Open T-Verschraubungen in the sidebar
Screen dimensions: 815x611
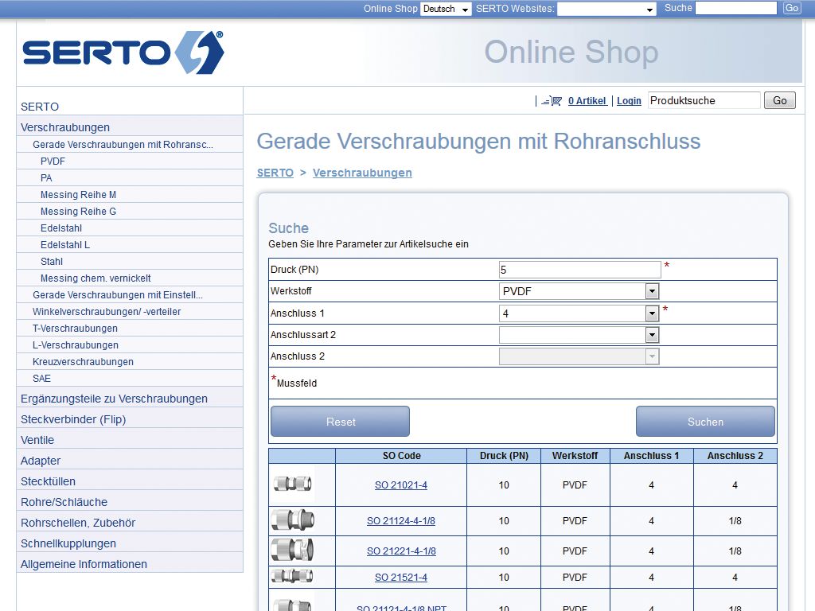pos(130,328)
